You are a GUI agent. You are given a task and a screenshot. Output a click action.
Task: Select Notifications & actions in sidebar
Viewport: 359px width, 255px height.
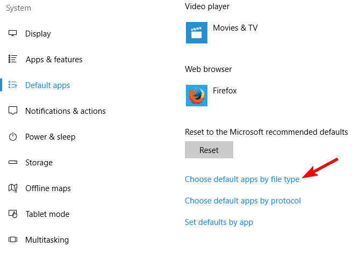[x=66, y=111]
